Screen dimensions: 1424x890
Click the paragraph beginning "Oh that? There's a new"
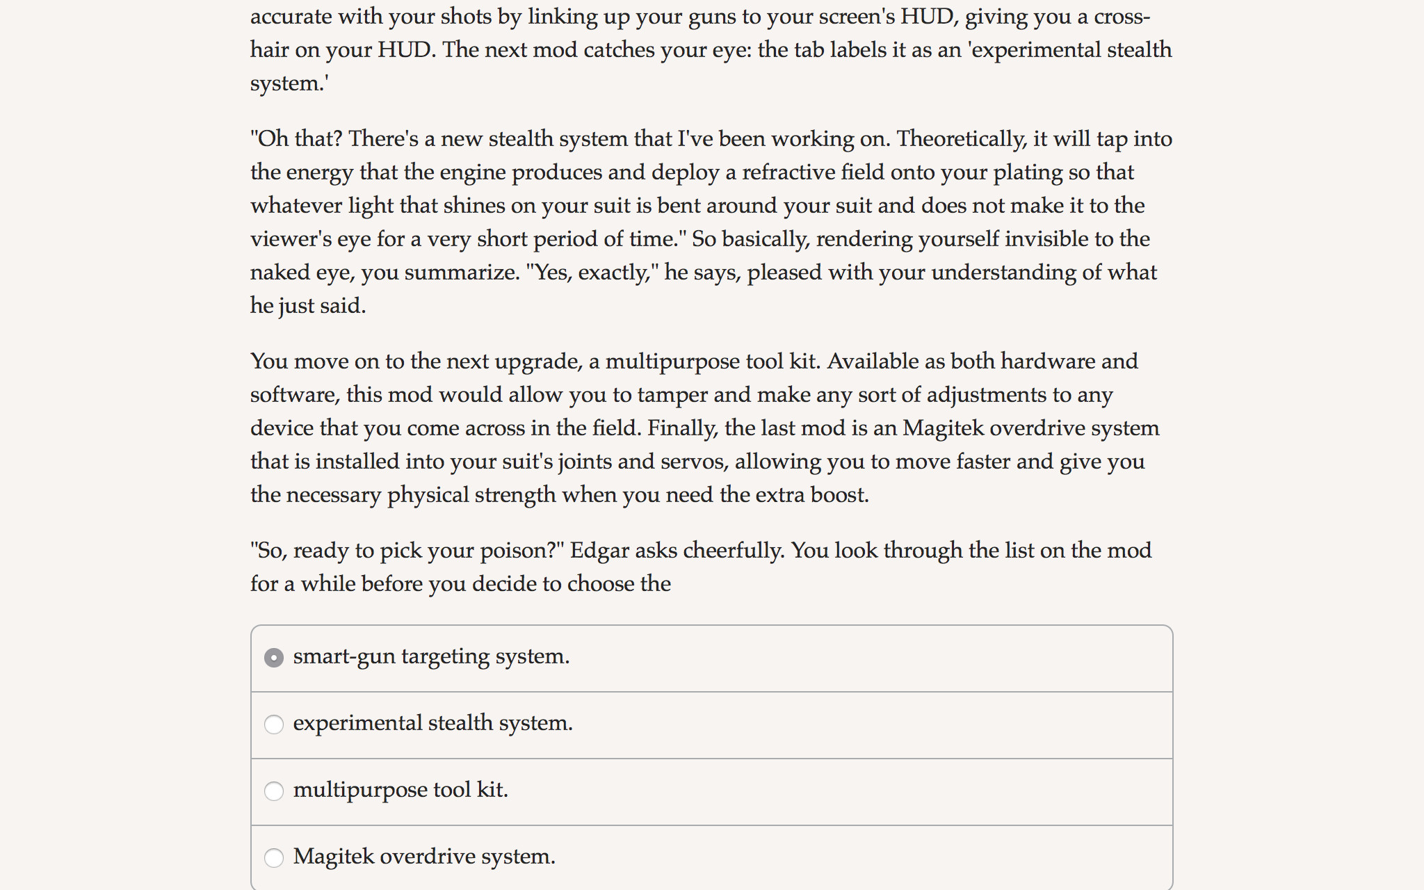click(711, 222)
